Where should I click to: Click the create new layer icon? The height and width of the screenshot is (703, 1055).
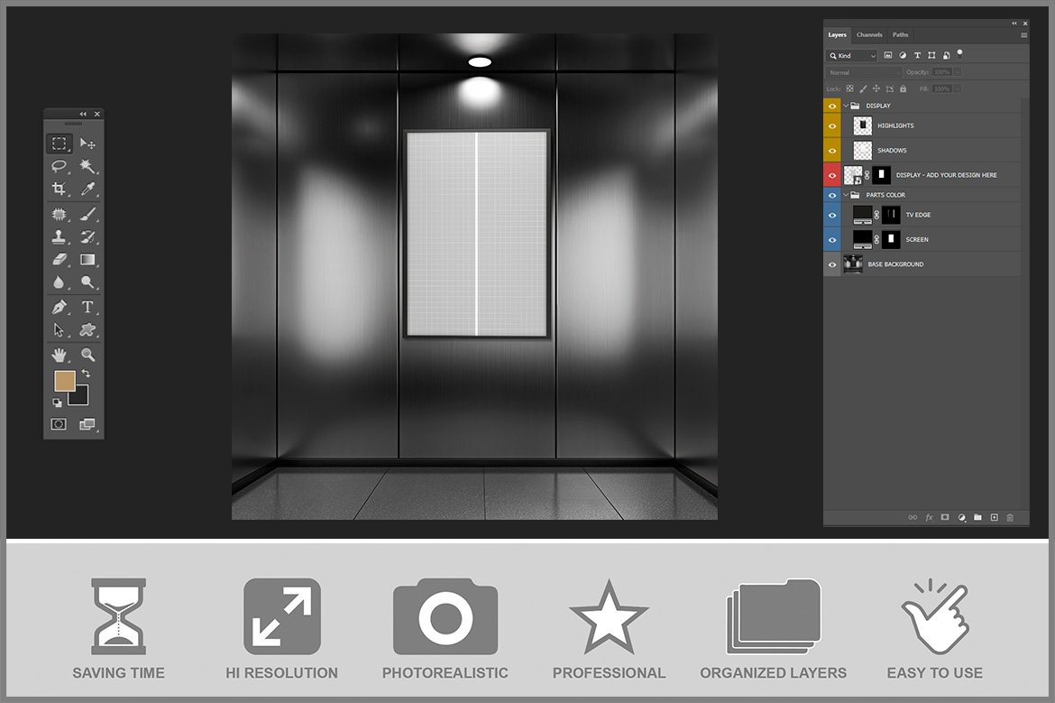click(x=994, y=517)
